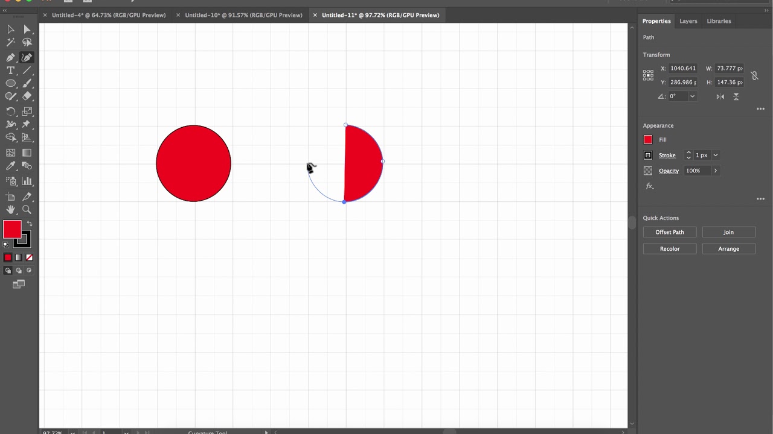
Task: Set paint mode to Gradient
Action: coord(19,257)
